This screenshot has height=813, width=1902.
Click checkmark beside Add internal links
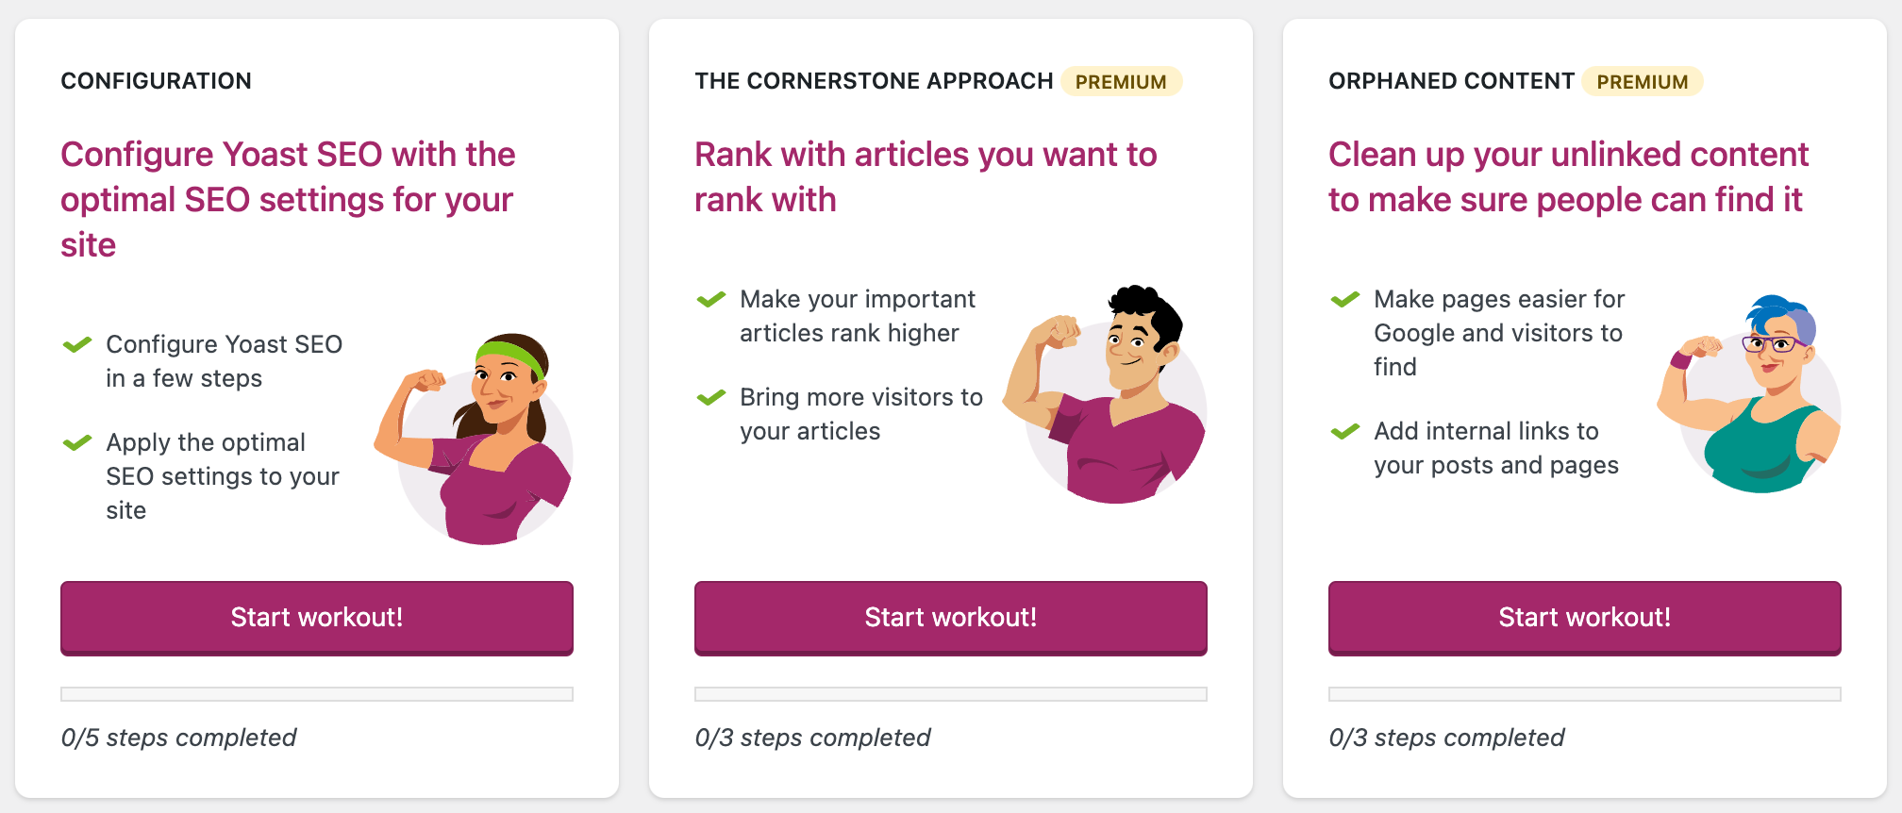click(1345, 431)
